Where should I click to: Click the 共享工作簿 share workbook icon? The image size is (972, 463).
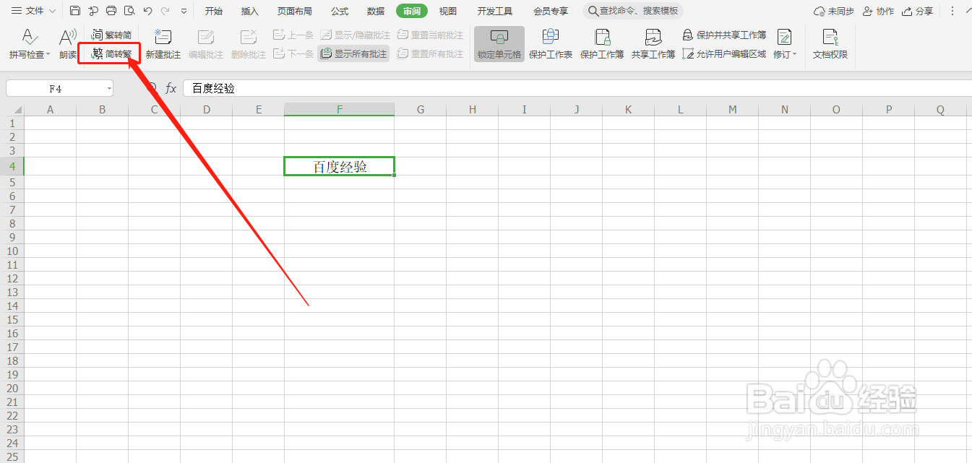(653, 37)
